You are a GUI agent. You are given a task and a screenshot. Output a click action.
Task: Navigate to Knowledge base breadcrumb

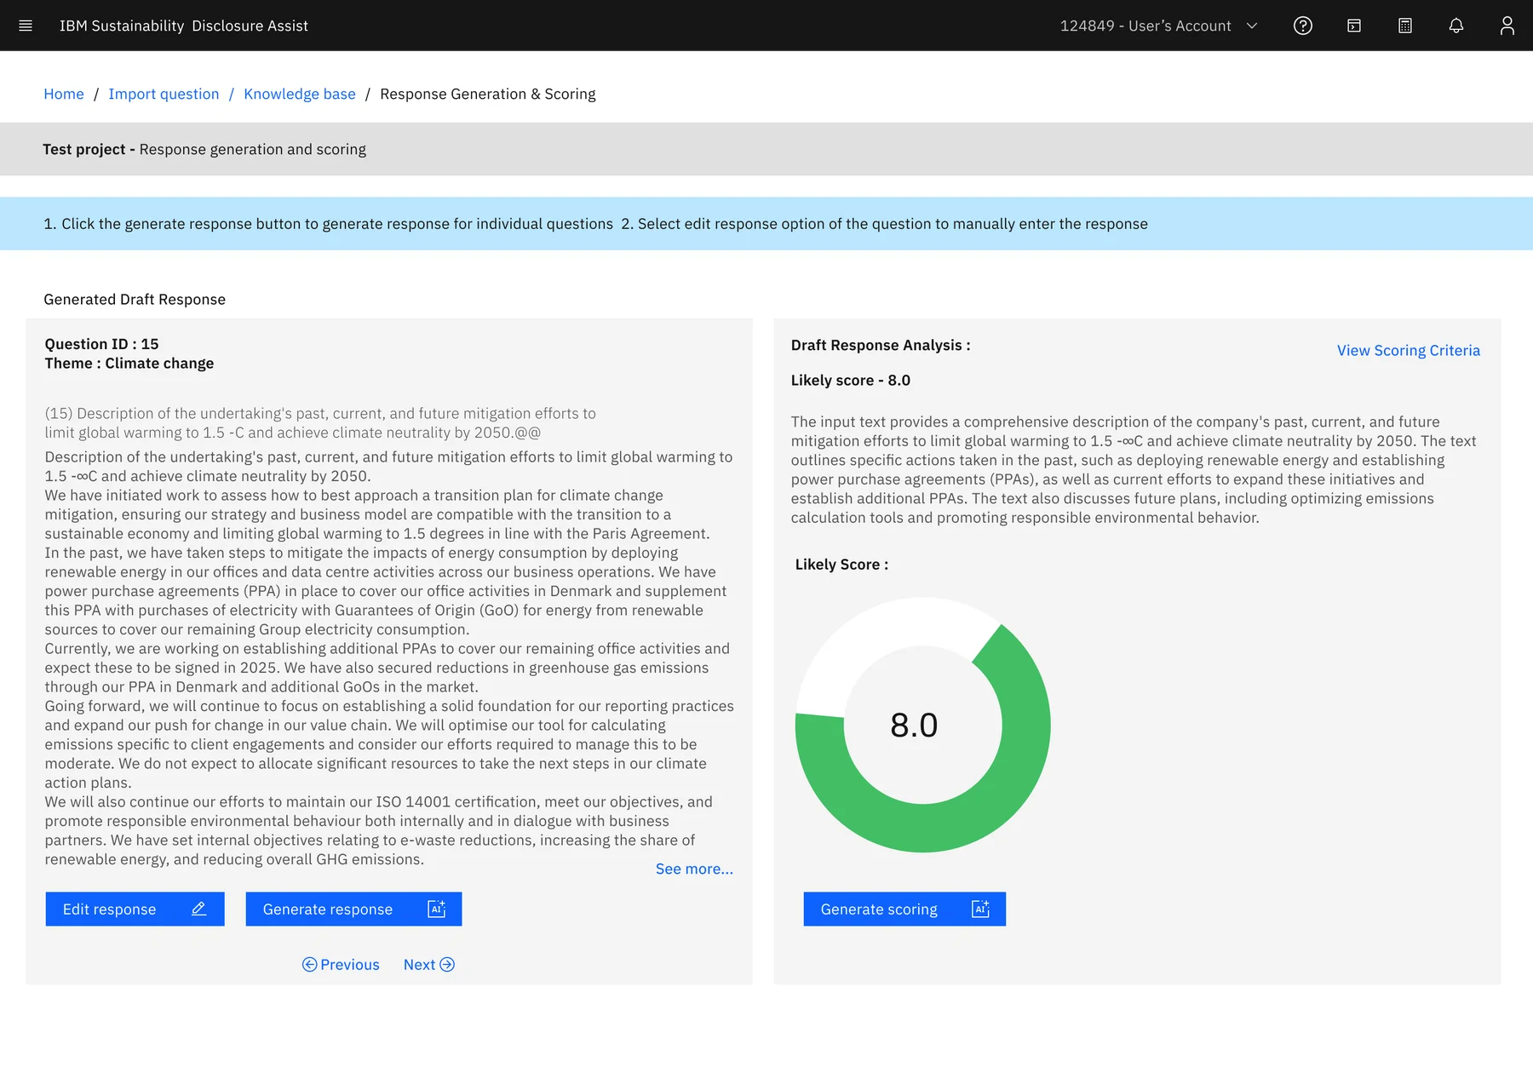point(300,94)
